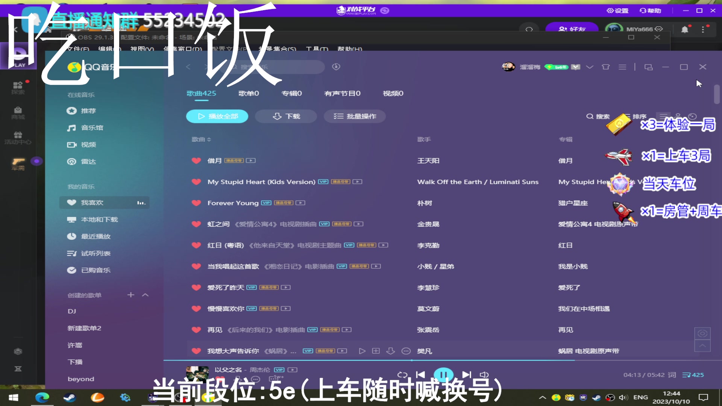This screenshot has height=406, width=722.
Task: Open the skin (shirt) icon in the QQ Music title bar
Action: tap(605, 67)
